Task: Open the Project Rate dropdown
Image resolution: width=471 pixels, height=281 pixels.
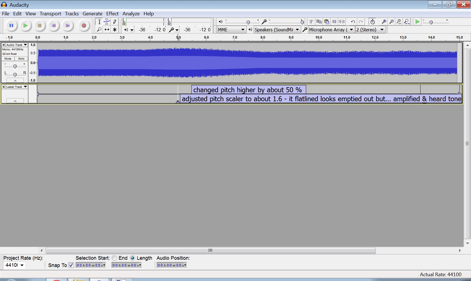Action: click(x=22, y=265)
